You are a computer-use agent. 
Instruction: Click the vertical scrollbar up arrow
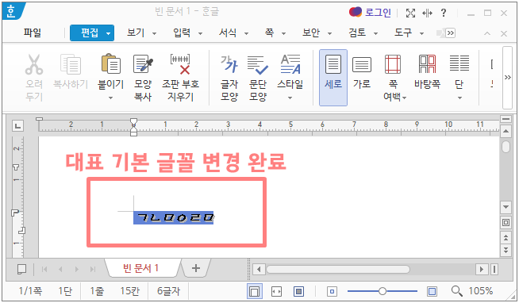click(x=506, y=132)
